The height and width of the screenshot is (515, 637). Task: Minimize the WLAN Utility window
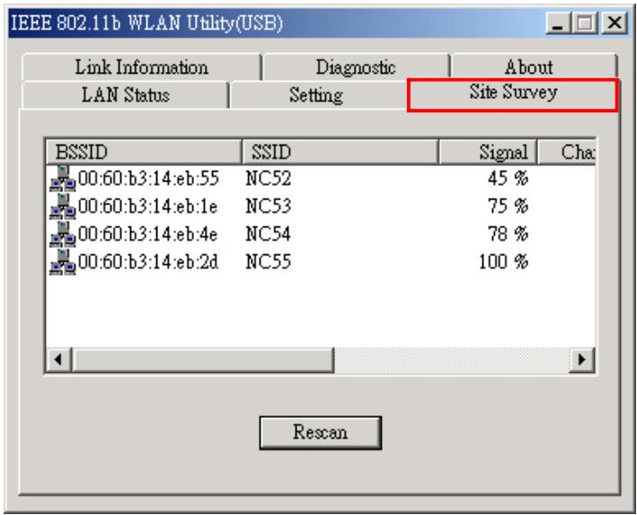point(558,22)
